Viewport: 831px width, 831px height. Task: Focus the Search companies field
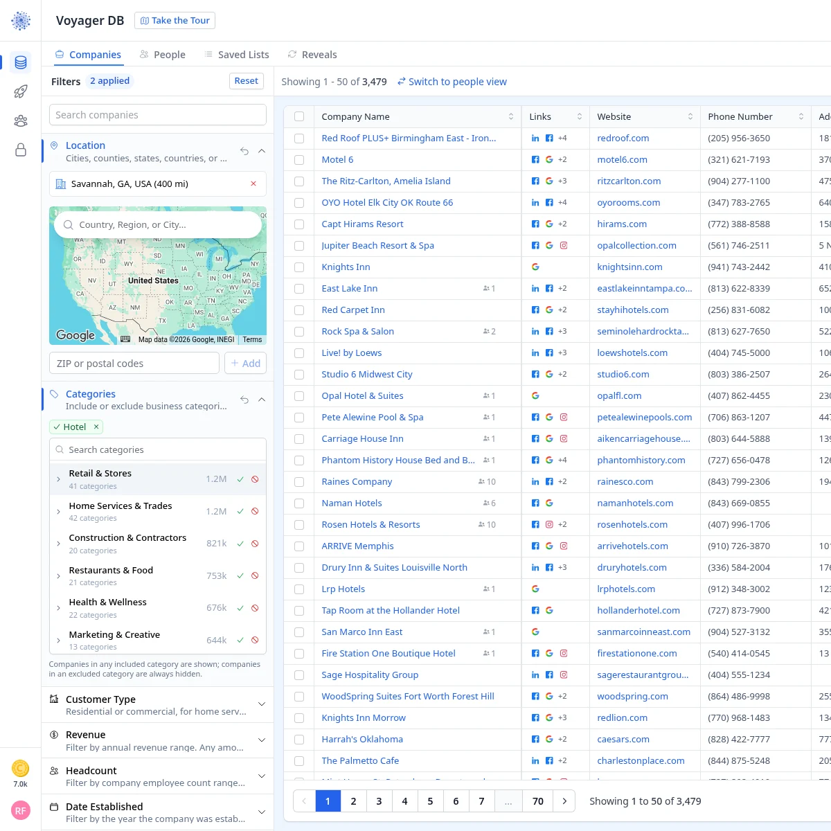(x=158, y=115)
